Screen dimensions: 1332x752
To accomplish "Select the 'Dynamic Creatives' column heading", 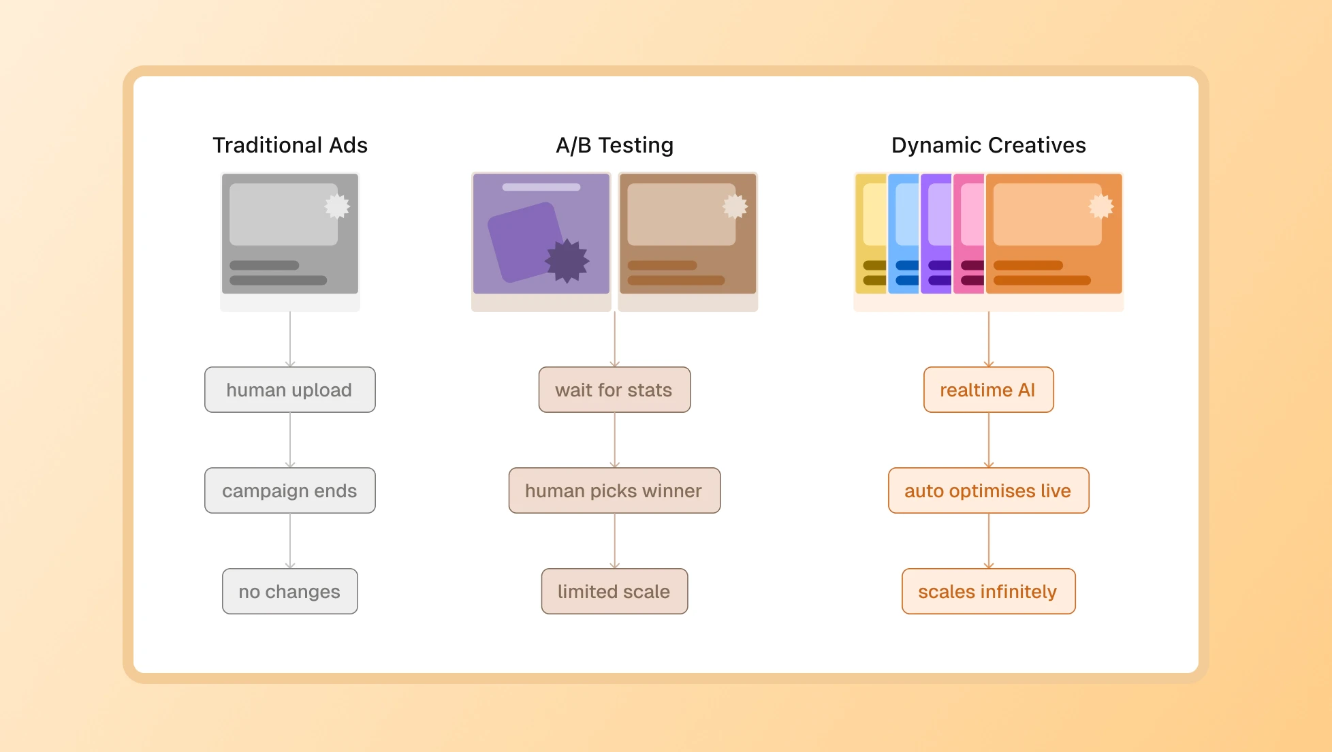I will pyautogui.click(x=988, y=145).
